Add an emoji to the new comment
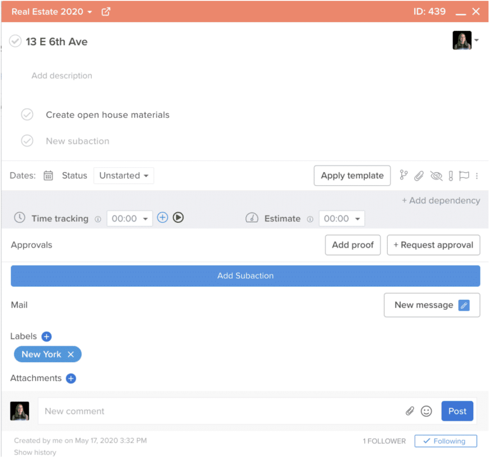The image size is (492, 463). click(427, 411)
